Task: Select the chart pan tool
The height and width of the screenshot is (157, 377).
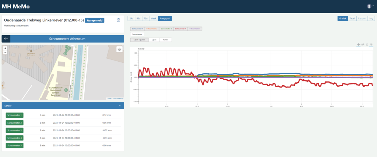Action: [358, 45]
